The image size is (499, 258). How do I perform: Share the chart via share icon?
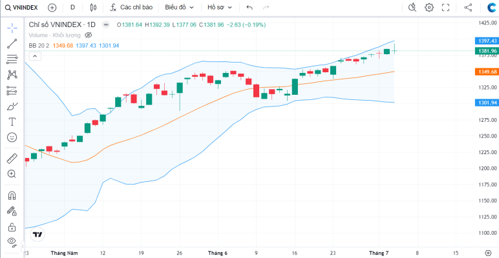pyautogui.click(x=468, y=7)
